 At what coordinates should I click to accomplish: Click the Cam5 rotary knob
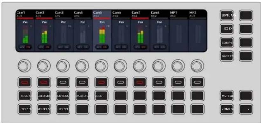click(101, 66)
